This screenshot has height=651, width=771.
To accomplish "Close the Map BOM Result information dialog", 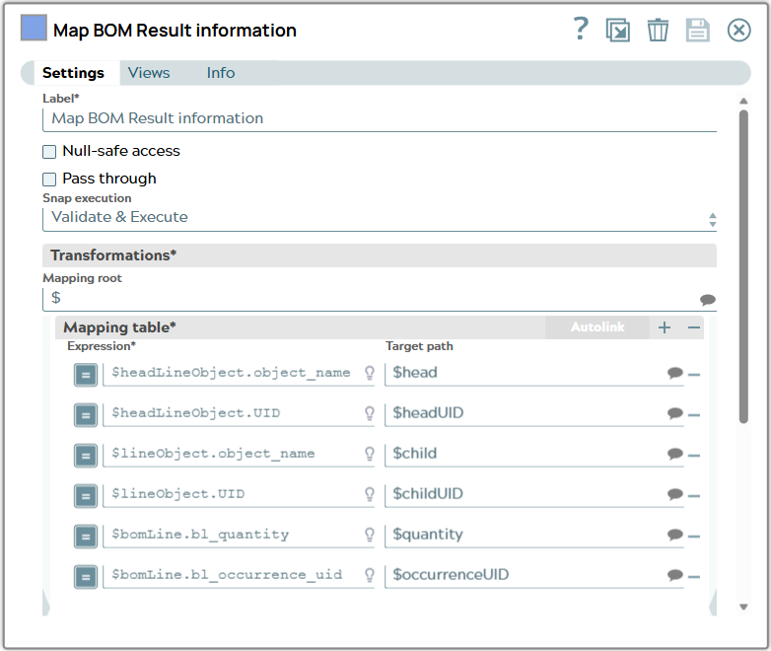I will (x=738, y=30).
